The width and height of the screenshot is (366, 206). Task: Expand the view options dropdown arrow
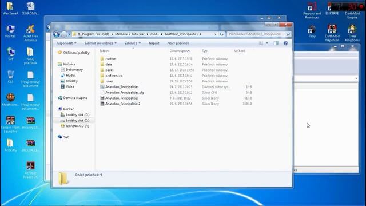click(x=267, y=43)
